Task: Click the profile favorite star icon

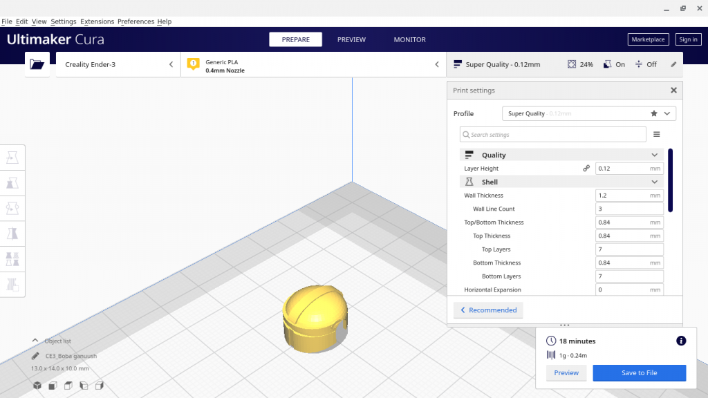Action: pyautogui.click(x=654, y=113)
